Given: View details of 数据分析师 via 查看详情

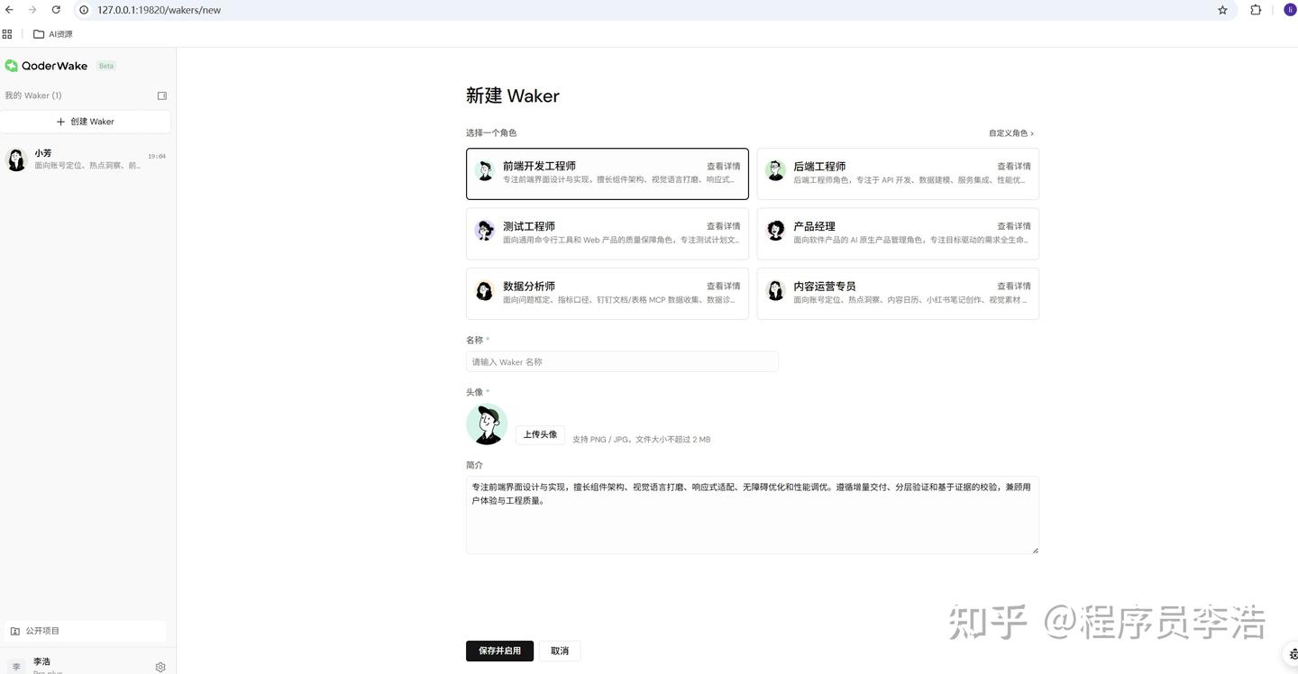Looking at the screenshot, I should click(723, 286).
